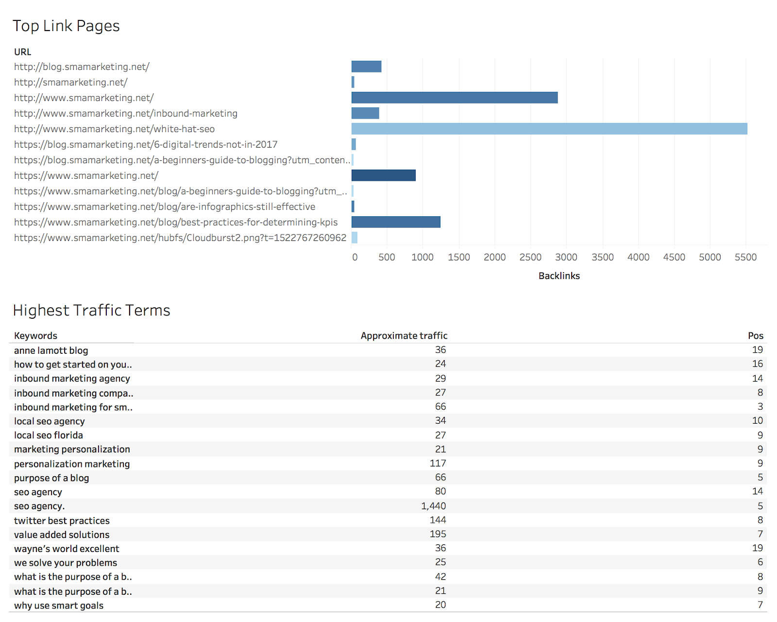Image resolution: width=777 pixels, height=622 pixels.
Task: Select keyword 'inbound marketing agency'
Action: coord(72,379)
